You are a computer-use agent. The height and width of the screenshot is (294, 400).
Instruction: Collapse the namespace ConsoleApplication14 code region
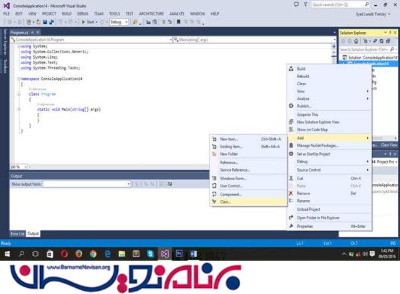pos(19,79)
